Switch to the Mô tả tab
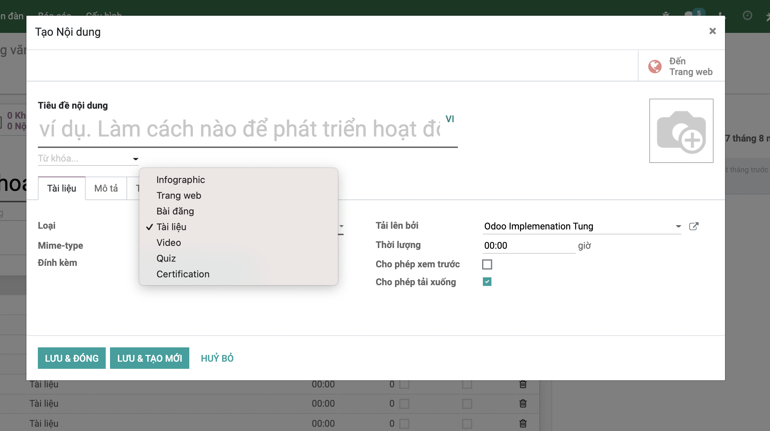The width and height of the screenshot is (770, 431). pos(106,188)
